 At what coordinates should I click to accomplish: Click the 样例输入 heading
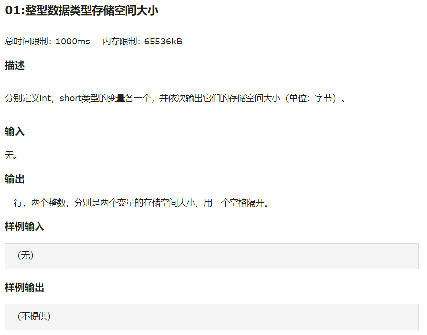pos(25,226)
